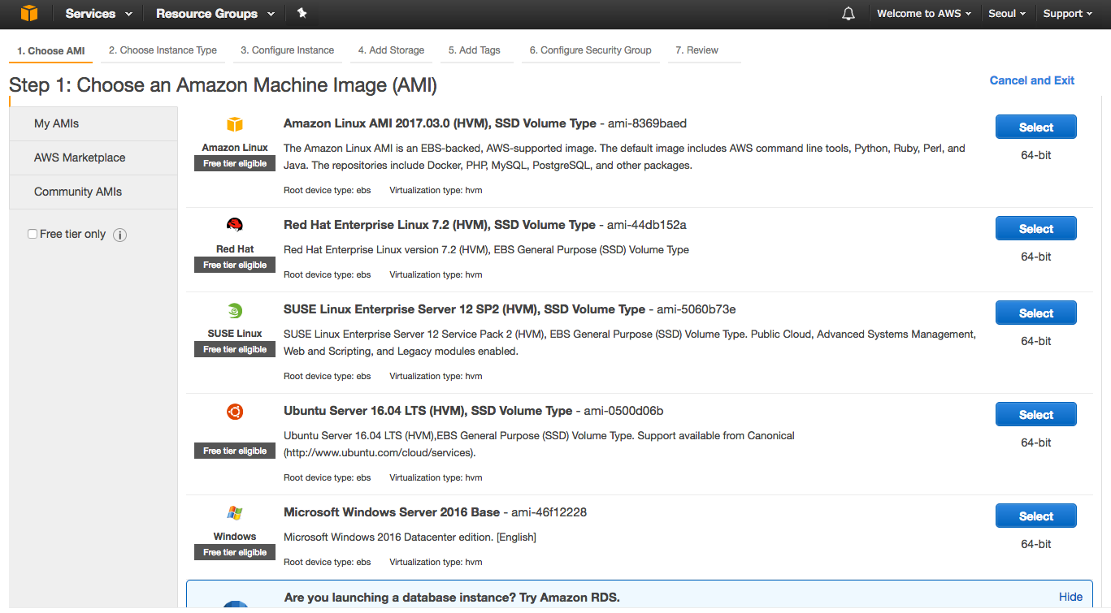Click the Ubuntu logo icon
Screen dimensions: 1111x613
pyautogui.click(x=235, y=412)
